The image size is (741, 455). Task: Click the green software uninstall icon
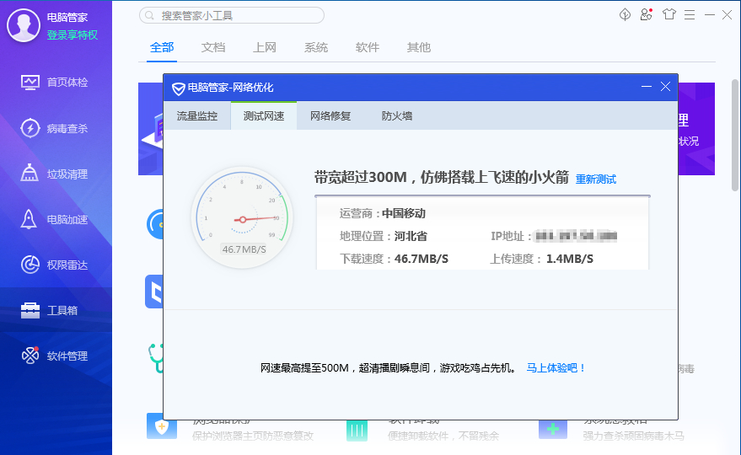pyautogui.click(x=357, y=430)
